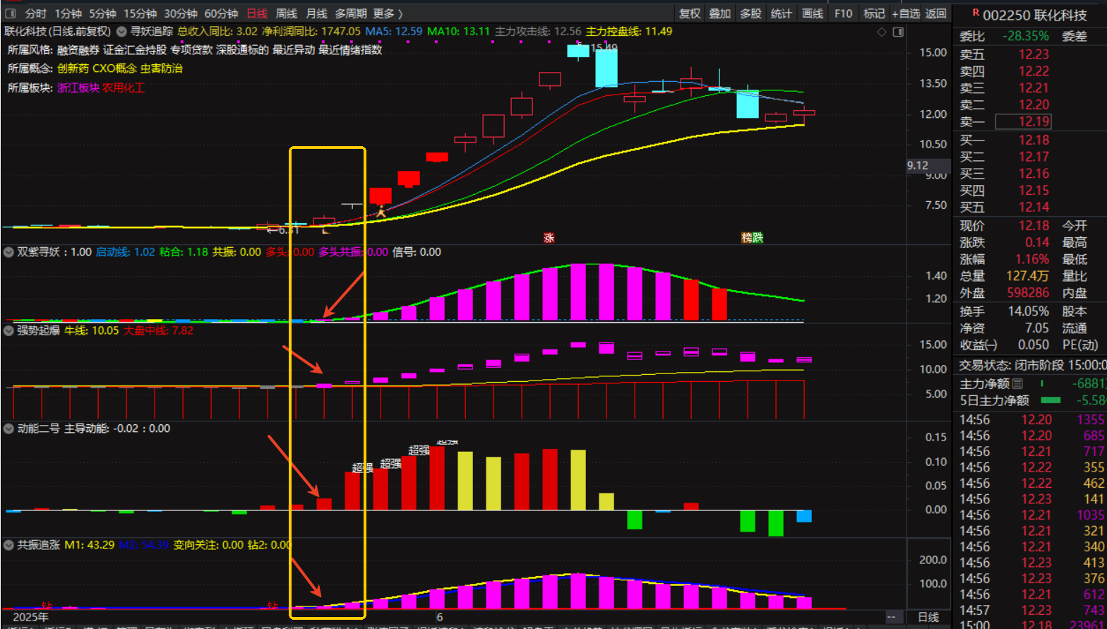This screenshot has width=1107, height=629.
Task: Toggle right info panel icon on chart
Action: [x=898, y=32]
